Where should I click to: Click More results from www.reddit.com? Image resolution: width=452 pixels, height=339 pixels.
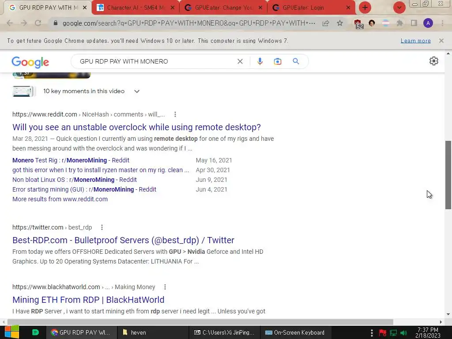(60, 199)
